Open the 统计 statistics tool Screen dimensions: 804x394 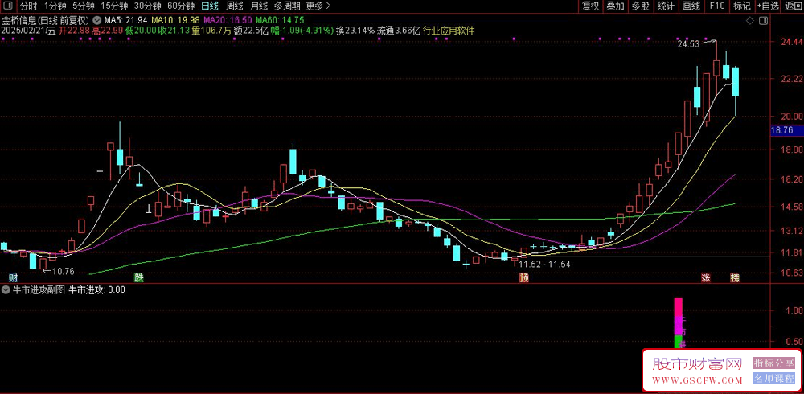666,6
